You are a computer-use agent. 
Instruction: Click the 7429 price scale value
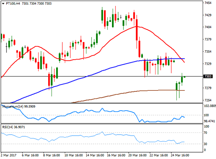pos(208,15)
